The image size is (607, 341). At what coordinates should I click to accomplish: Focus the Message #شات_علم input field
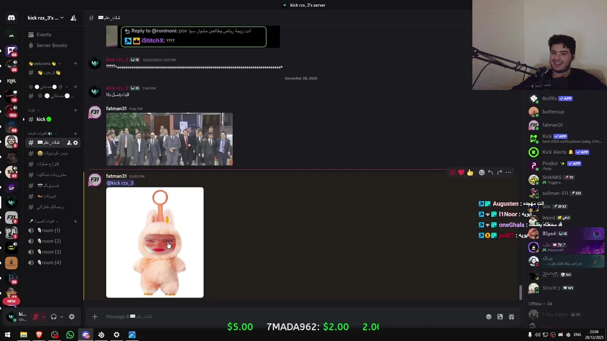pos(292,316)
